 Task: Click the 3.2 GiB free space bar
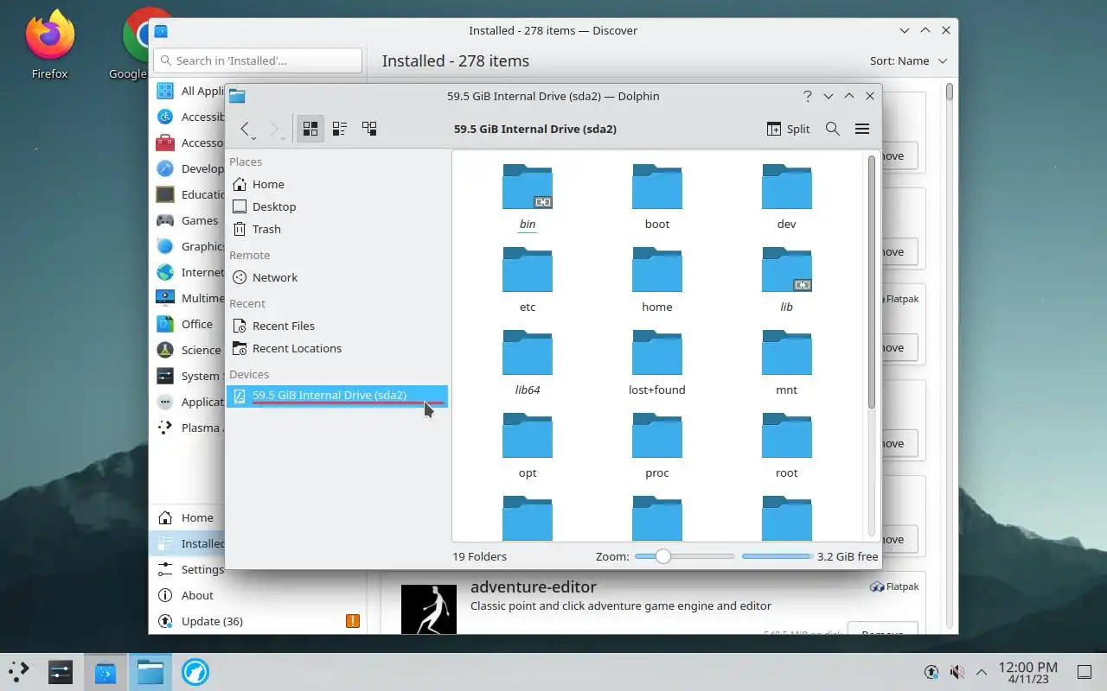pos(777,556)
